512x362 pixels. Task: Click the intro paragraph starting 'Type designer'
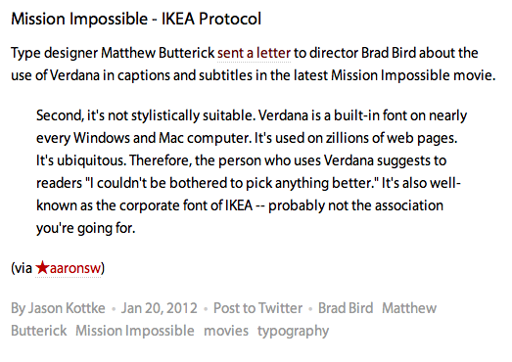pyautogui.click(x=253, y=65)
